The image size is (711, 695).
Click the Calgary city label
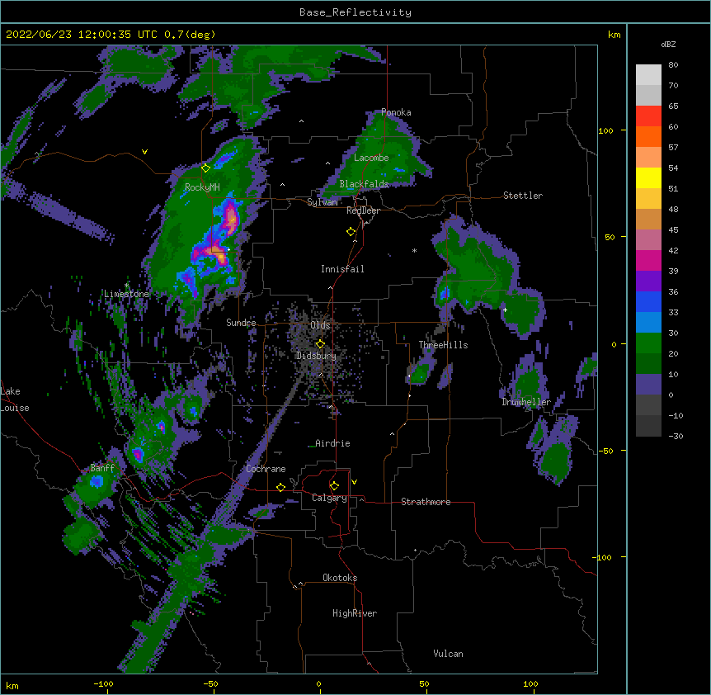point(329,498)
